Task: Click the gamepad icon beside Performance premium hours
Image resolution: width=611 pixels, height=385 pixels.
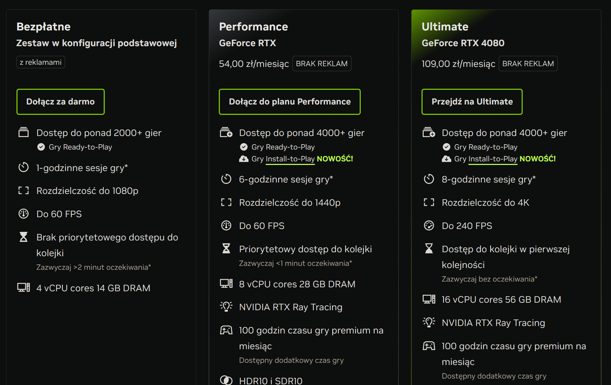Action: [x=226, y=330]
